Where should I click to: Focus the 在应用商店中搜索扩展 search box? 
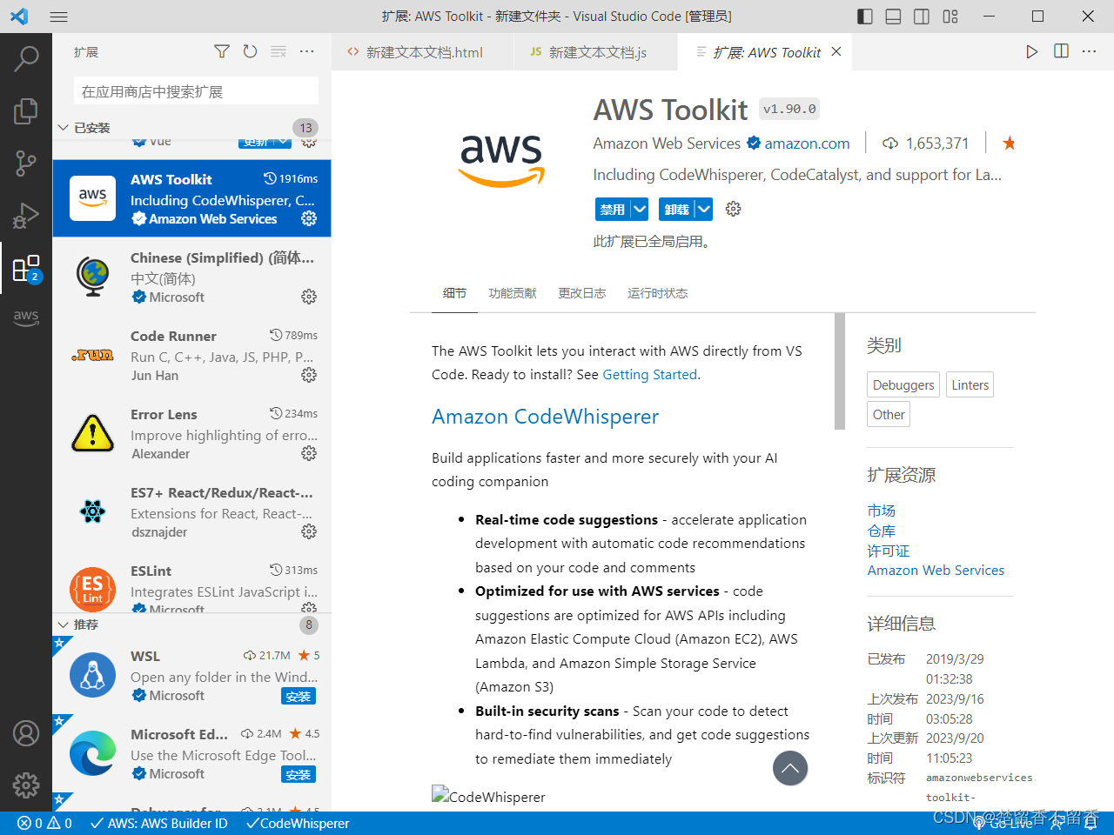196,91
